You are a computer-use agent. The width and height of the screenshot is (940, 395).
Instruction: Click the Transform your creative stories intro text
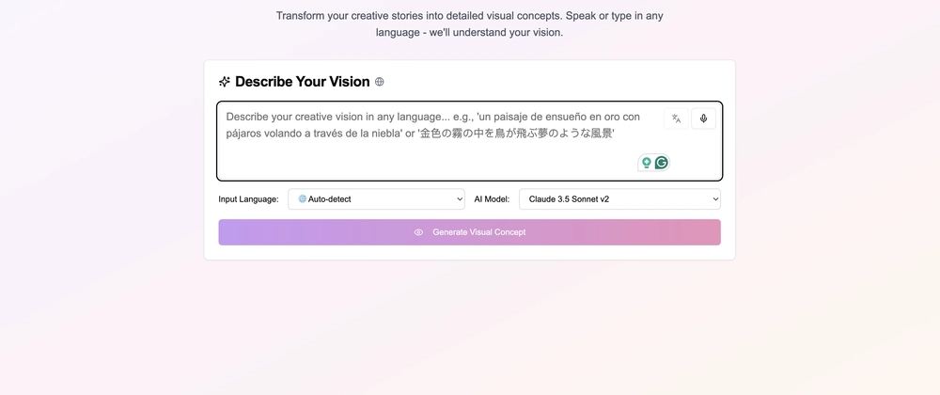[469, 24]
